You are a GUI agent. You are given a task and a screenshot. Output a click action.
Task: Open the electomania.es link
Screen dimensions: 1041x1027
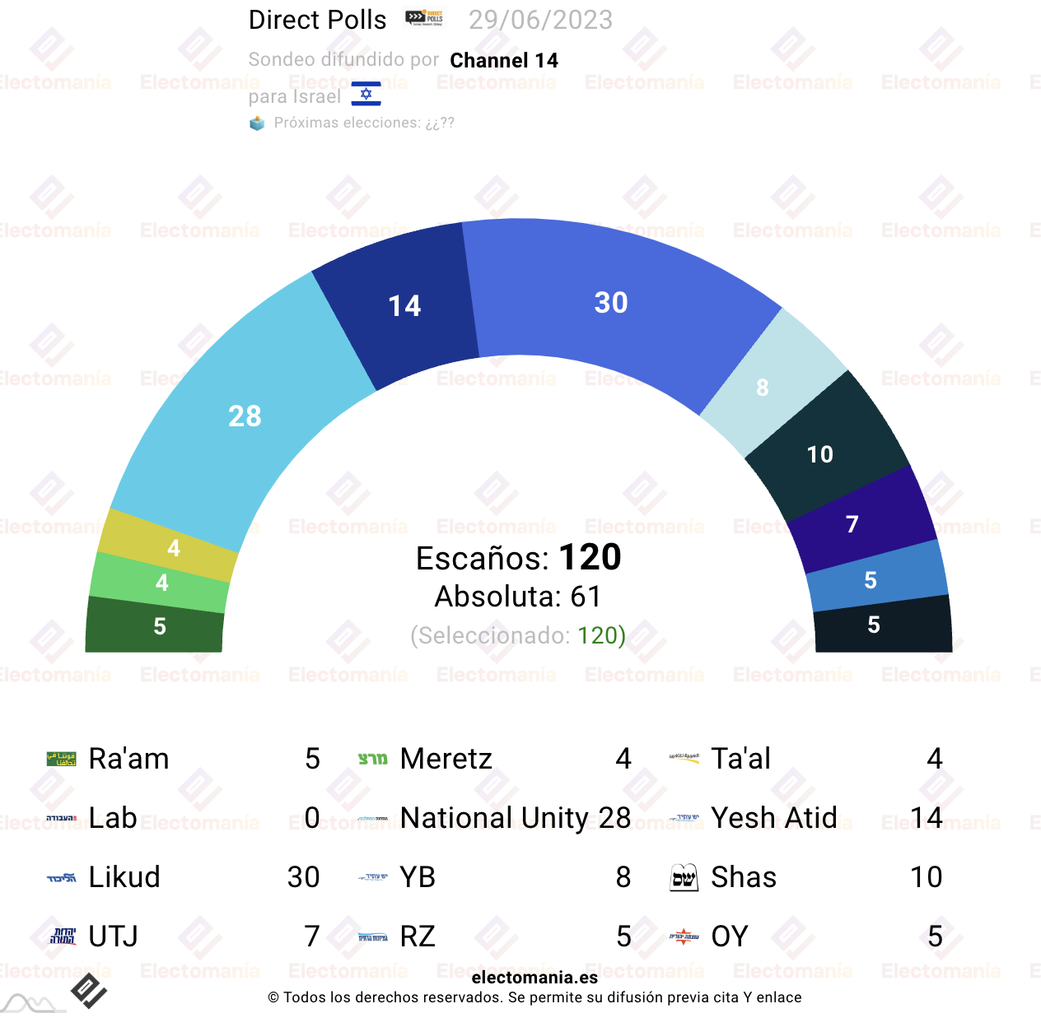pyautogui.click(x=535, y=978)
